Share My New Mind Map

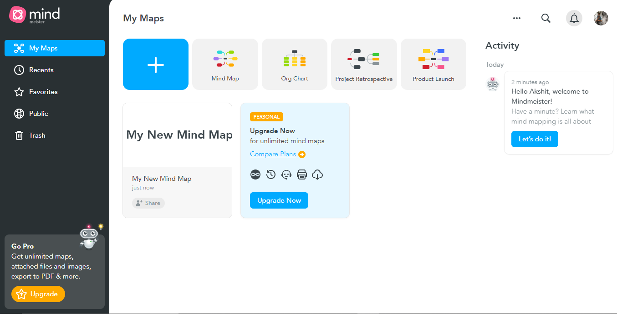click(148, 203)
